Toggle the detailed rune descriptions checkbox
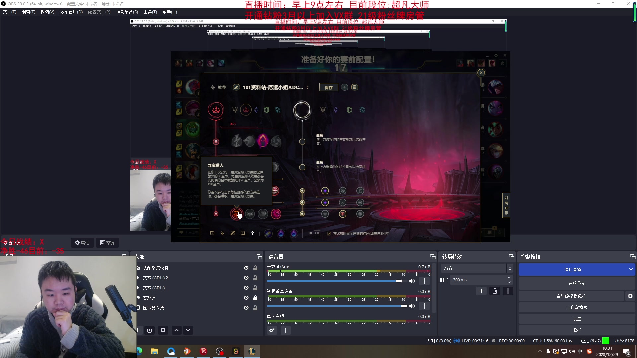The height and width of the screenshot is (358, 637). (329, 234)
